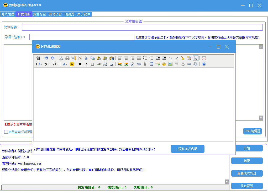
Task: Open the text color A picker
Action: [x=65, y=64]
